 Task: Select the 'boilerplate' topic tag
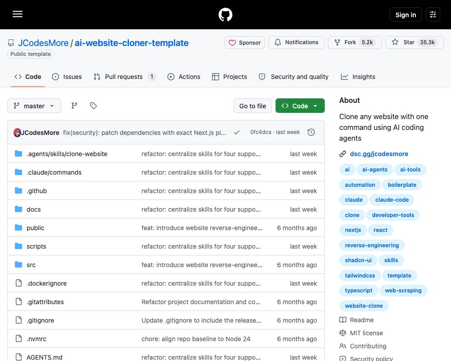(402, 185)
